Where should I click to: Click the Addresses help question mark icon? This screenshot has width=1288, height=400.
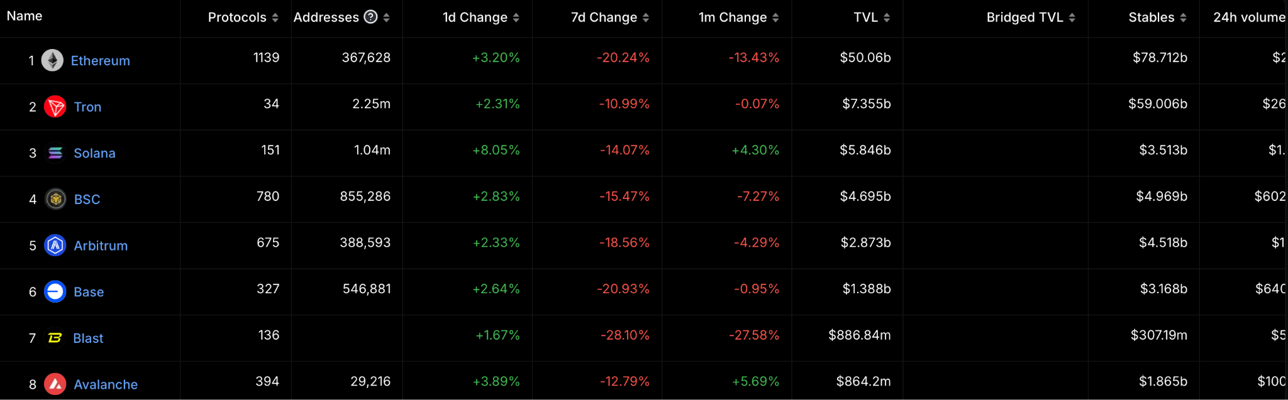[371, 17]
